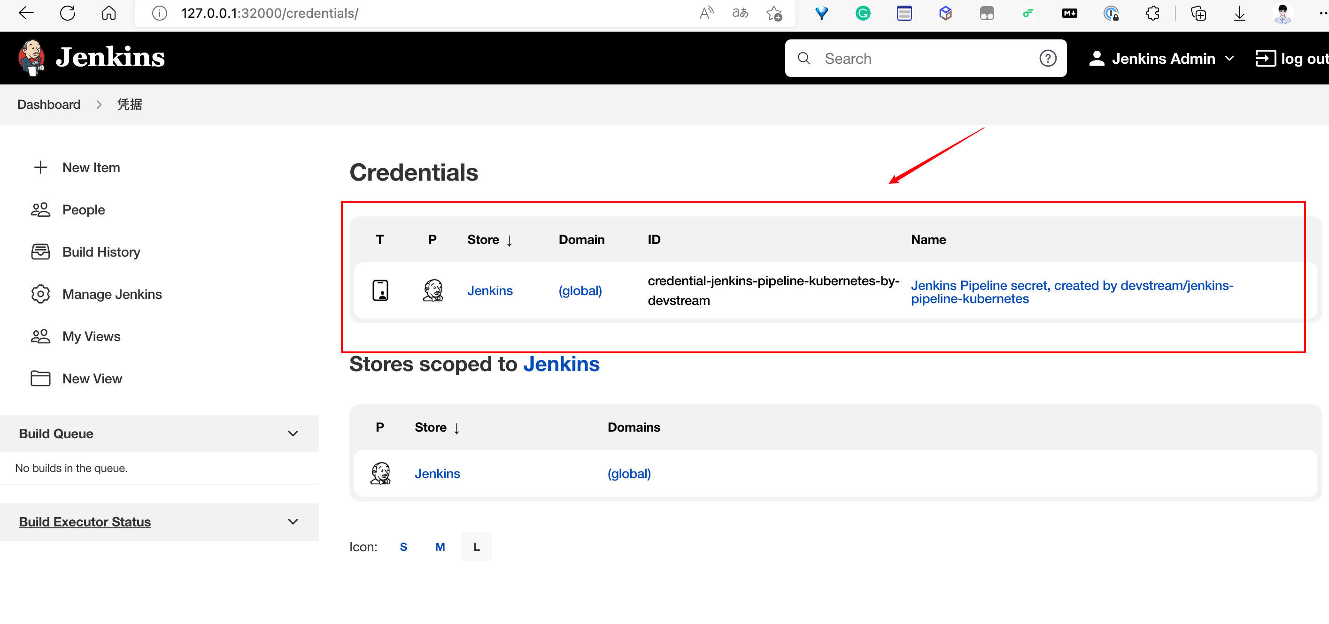Click the Jenkins logo mascot icon
The width and height of the screenshot is (1329, 624).
pyautogui.click(x=31, y=58)
